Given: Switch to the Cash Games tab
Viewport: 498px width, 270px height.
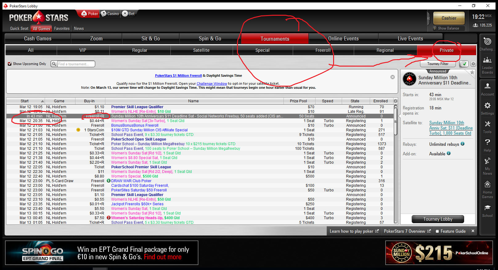Looking at the screenshot, I should pyautogui.click(x=38, y=39).
